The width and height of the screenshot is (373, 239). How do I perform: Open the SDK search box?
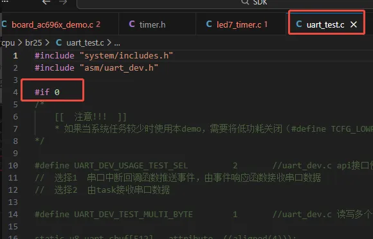(225, 4)
